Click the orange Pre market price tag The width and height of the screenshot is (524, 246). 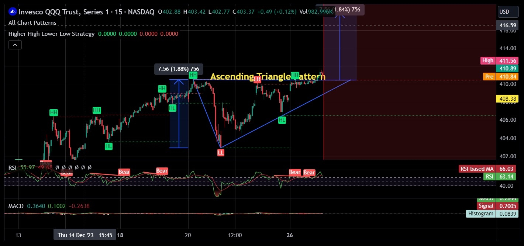(x=489, y=77)
